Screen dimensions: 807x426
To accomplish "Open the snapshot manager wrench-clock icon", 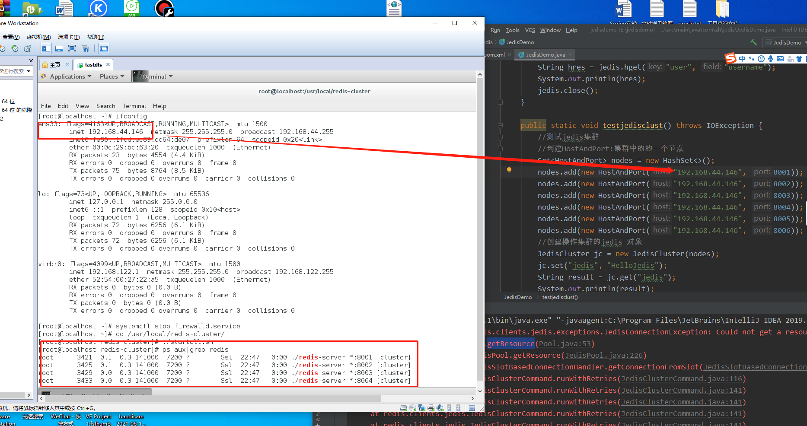I will 27,48.
